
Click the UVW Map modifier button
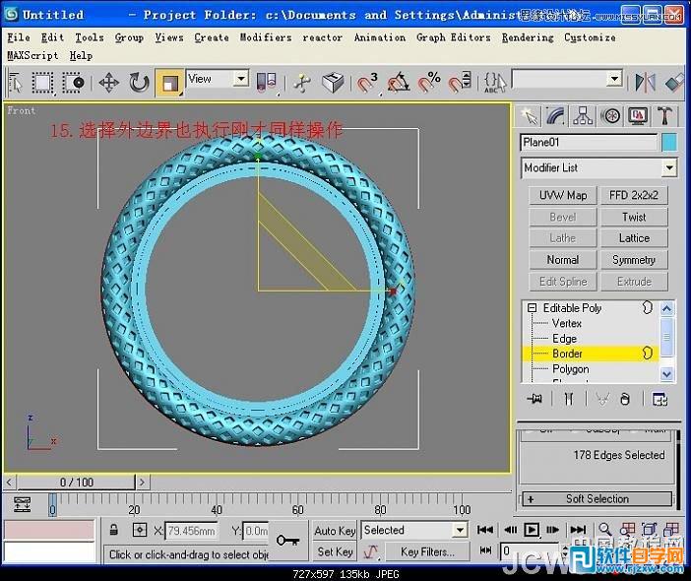(562, 195)
